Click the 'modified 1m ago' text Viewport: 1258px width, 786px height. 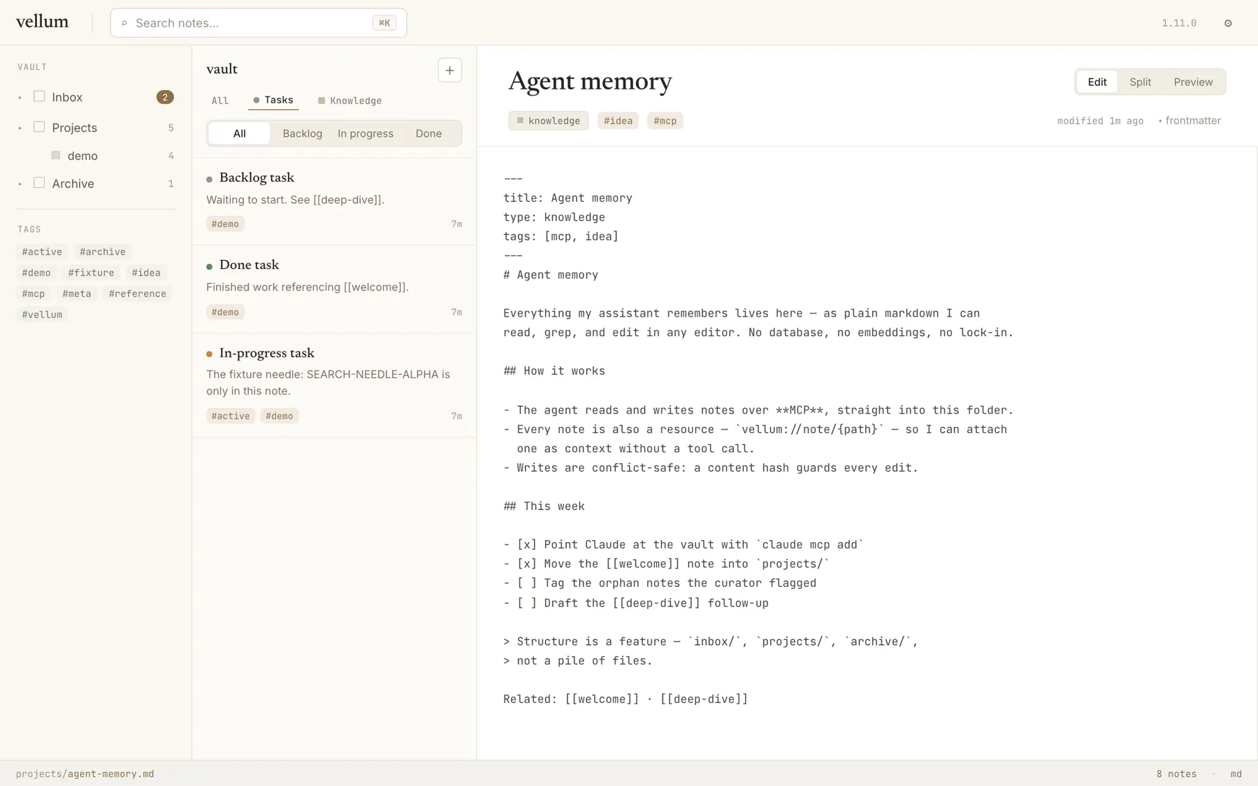(1100, 121)
